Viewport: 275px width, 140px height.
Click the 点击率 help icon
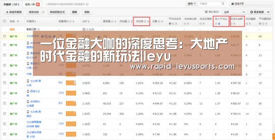[145, 21]
